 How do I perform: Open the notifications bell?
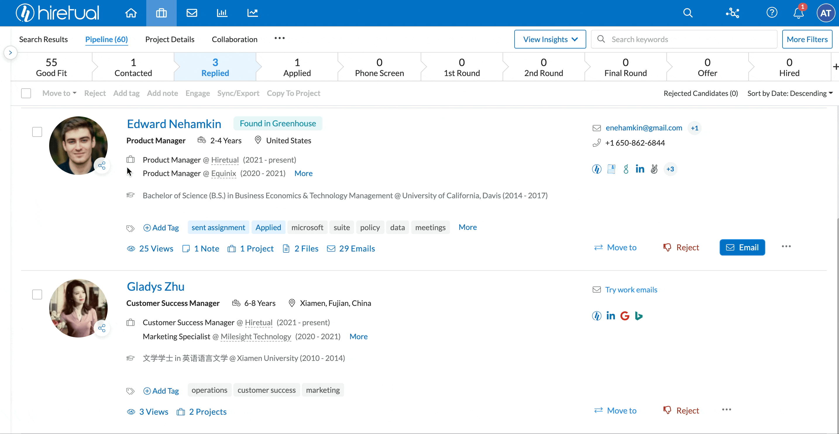[x=798, y=13]
